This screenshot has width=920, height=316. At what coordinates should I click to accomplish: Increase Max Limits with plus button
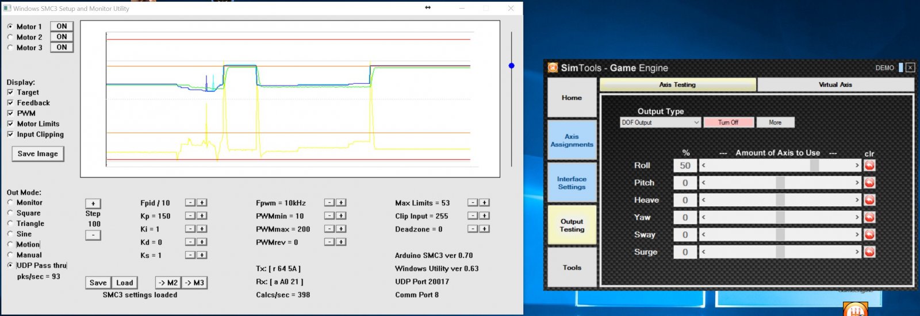(484, 202)
